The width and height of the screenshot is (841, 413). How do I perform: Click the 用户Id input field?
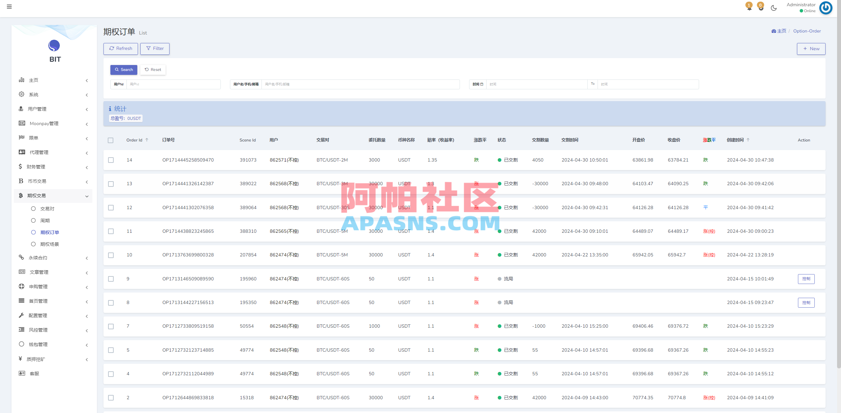click(173, 84)
